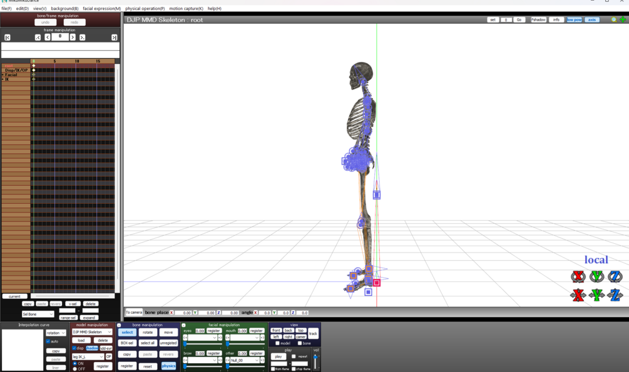Select the IK OFF radio button
This screenshot has width=629, height=372.
point(74,369)
